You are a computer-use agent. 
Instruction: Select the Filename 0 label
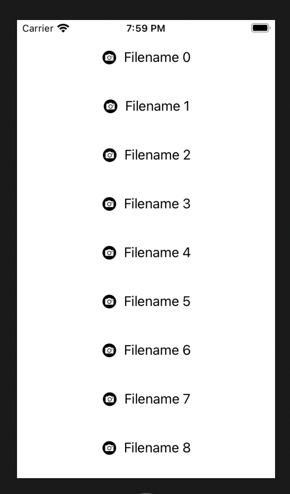(x=157, y=57)
